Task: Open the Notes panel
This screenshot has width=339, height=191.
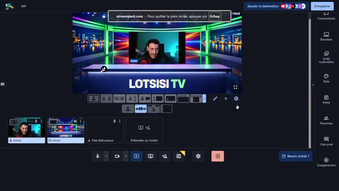Action: pos(326,99)
